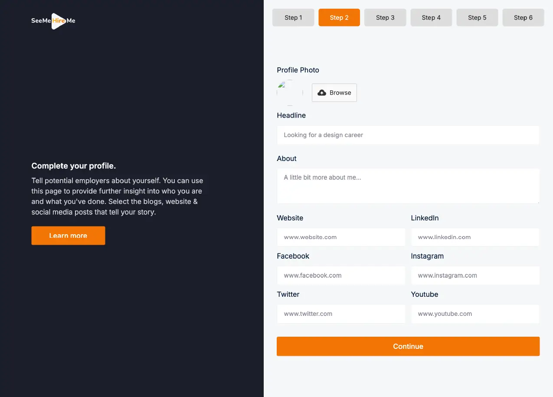553x397 pixels.
Task: Select the Step 3 tab
Action: point(385,17)
